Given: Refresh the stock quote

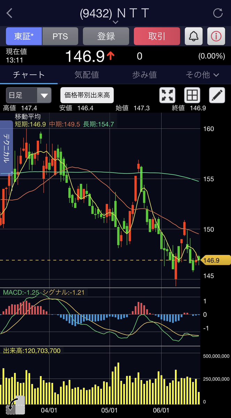Looking at the screenshot, I should pyautogui.click(x=218, y=13).
